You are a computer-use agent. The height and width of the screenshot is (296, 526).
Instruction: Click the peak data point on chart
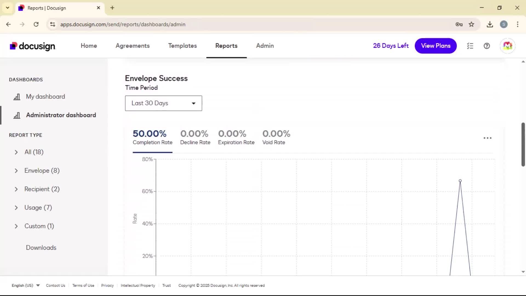[460, 181]
